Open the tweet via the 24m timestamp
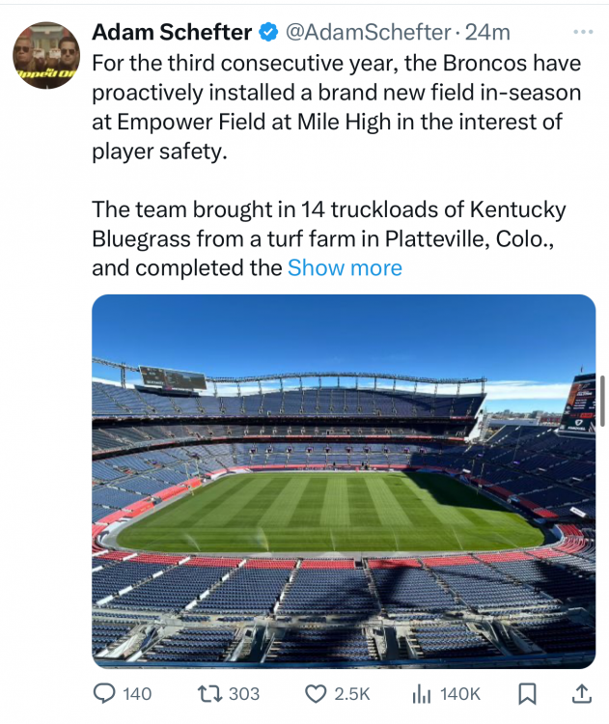The image size is (609, 724). (x=487, y=32)
